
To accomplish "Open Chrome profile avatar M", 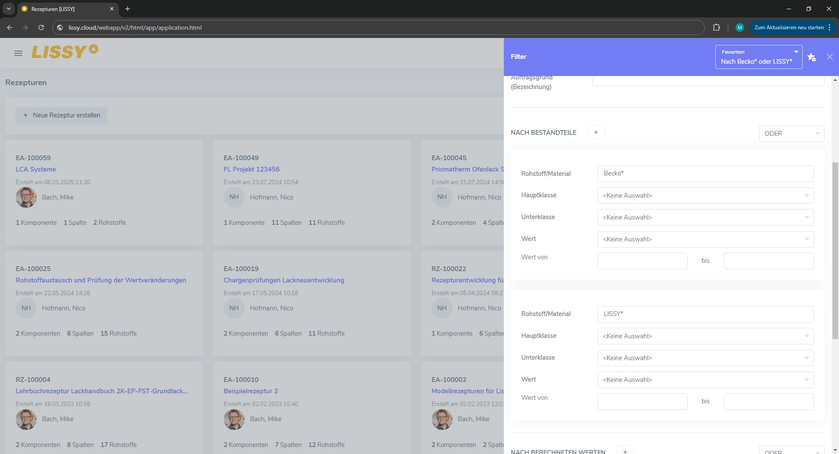I will click(x=739, y=28).
